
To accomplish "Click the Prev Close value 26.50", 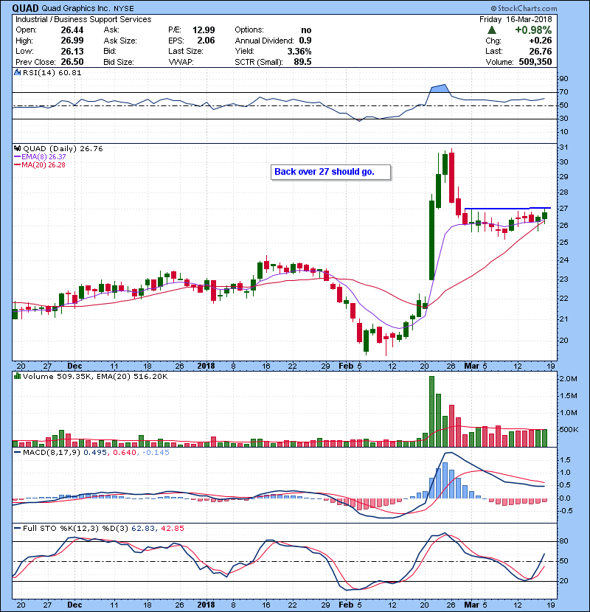I will [x=72, y=62].
